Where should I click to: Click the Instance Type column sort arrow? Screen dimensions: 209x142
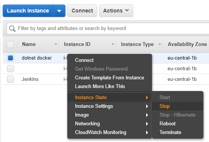pos(160,44)
